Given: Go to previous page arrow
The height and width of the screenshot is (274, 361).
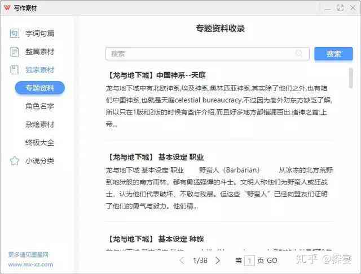Looking at the screenshot, I should pos(182,260).
